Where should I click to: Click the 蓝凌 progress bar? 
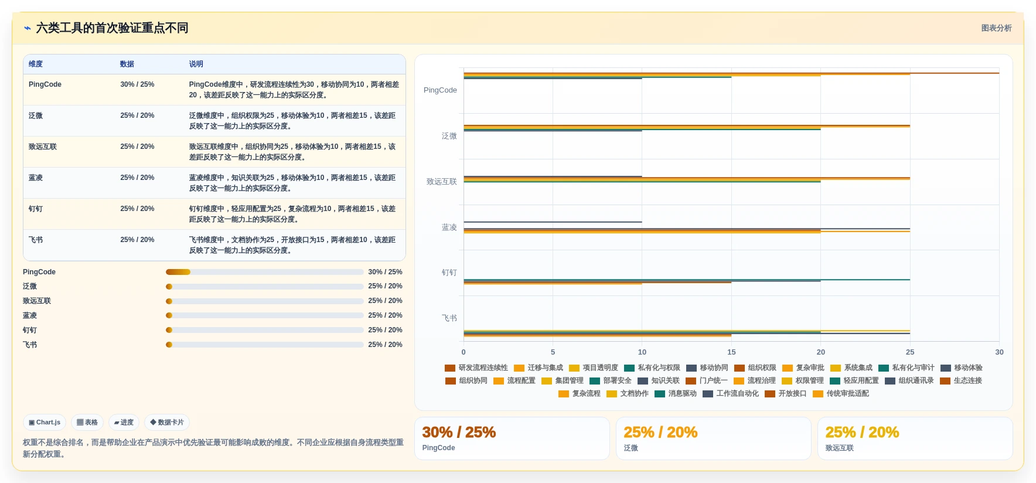(x=264, y=315)
